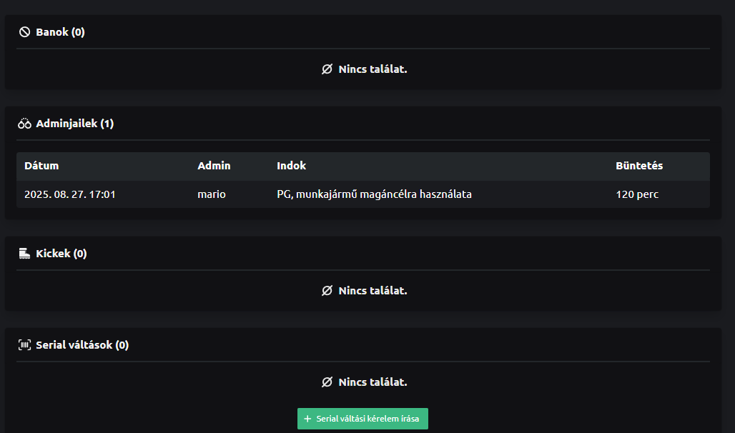Select the Adminjailek (1) section heading
Viewport: 735px width, 433px height.
coord(74,124)
